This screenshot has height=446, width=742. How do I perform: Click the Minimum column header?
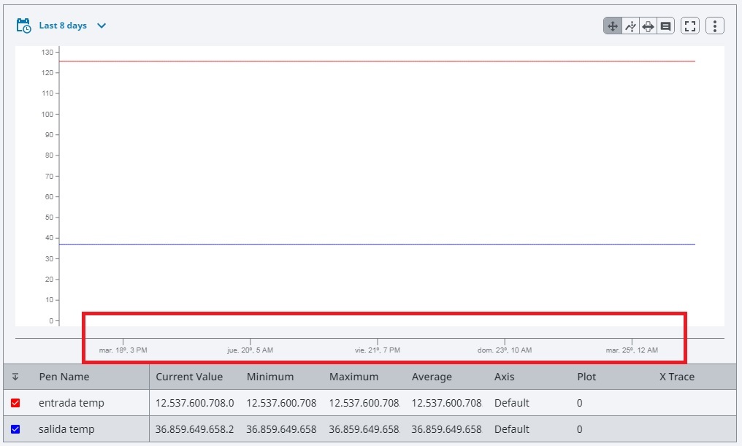[270, 377]
